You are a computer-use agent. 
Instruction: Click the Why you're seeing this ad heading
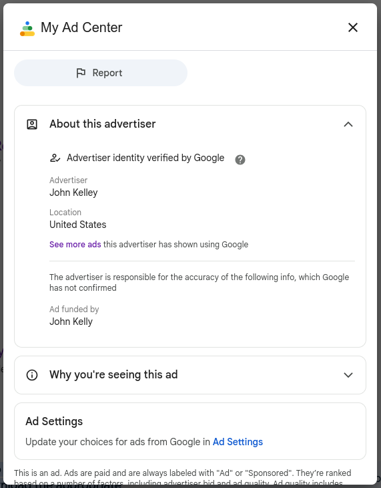(x=113, y=375)
